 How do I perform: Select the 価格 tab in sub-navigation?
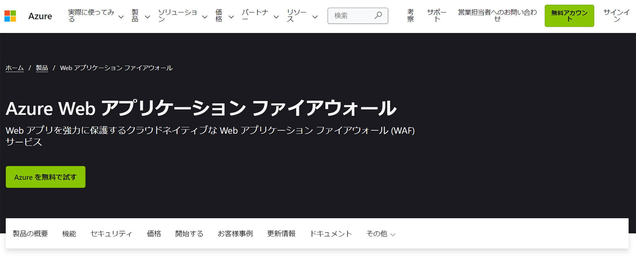(x=154, y=234)
